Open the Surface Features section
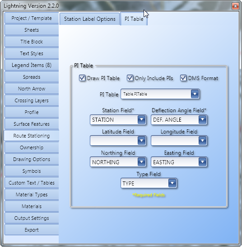This screenshot has height=247, width=242. 32,124
